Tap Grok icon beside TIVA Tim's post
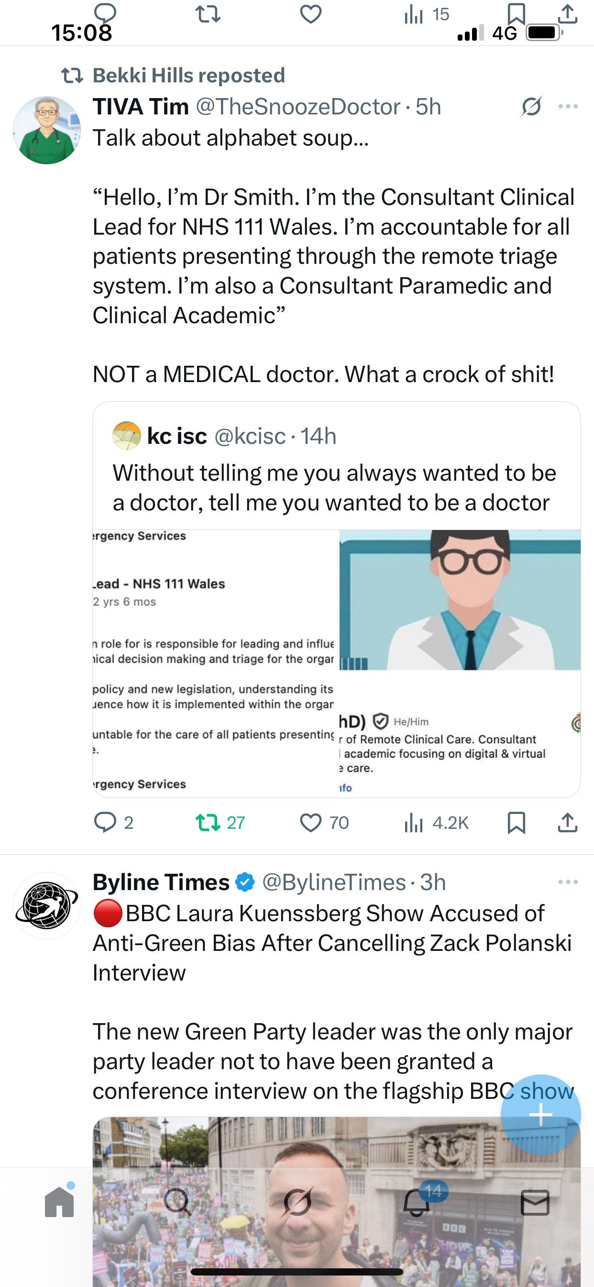 pos(531,106)
